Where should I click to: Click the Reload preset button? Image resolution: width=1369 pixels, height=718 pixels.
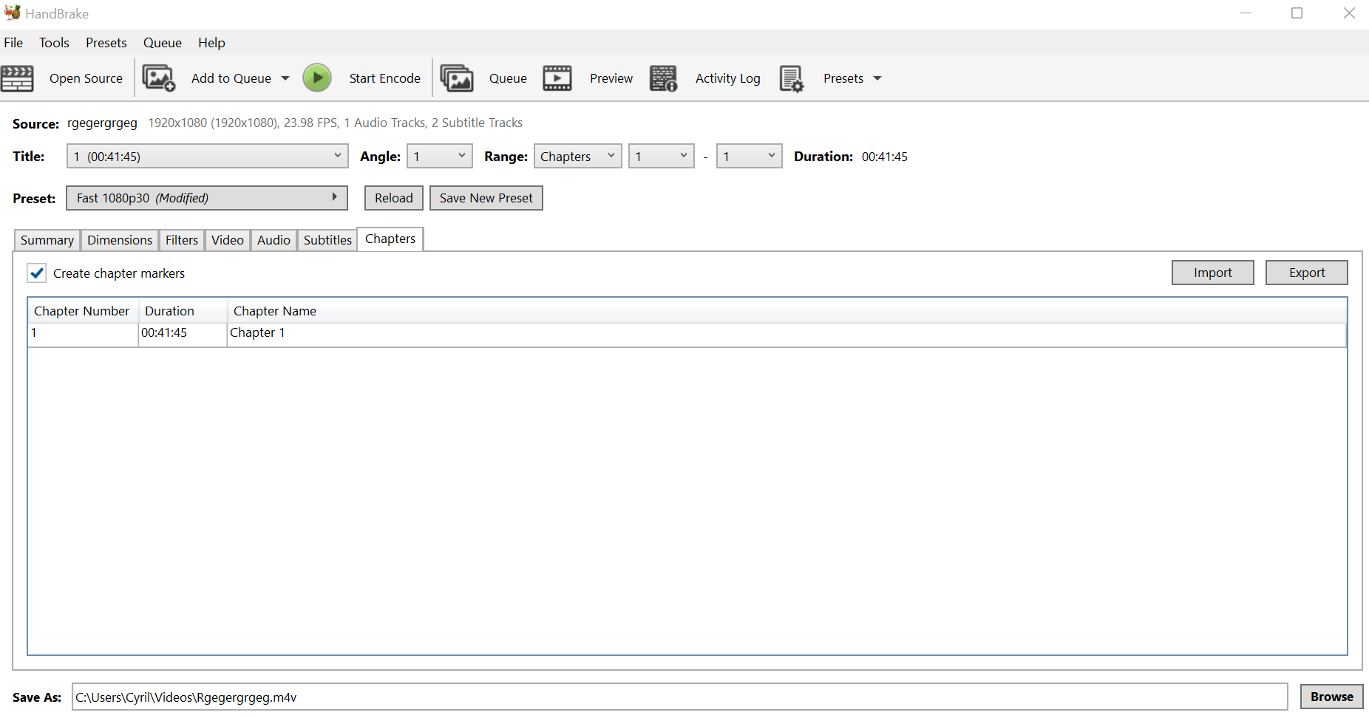click(394, 198)
